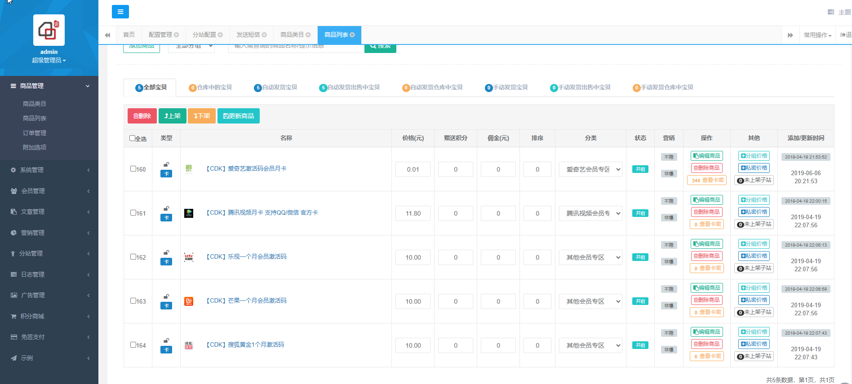Switch to the 首页 tab
Viewport: 852px width, 384px height.
tap(129, 35)
